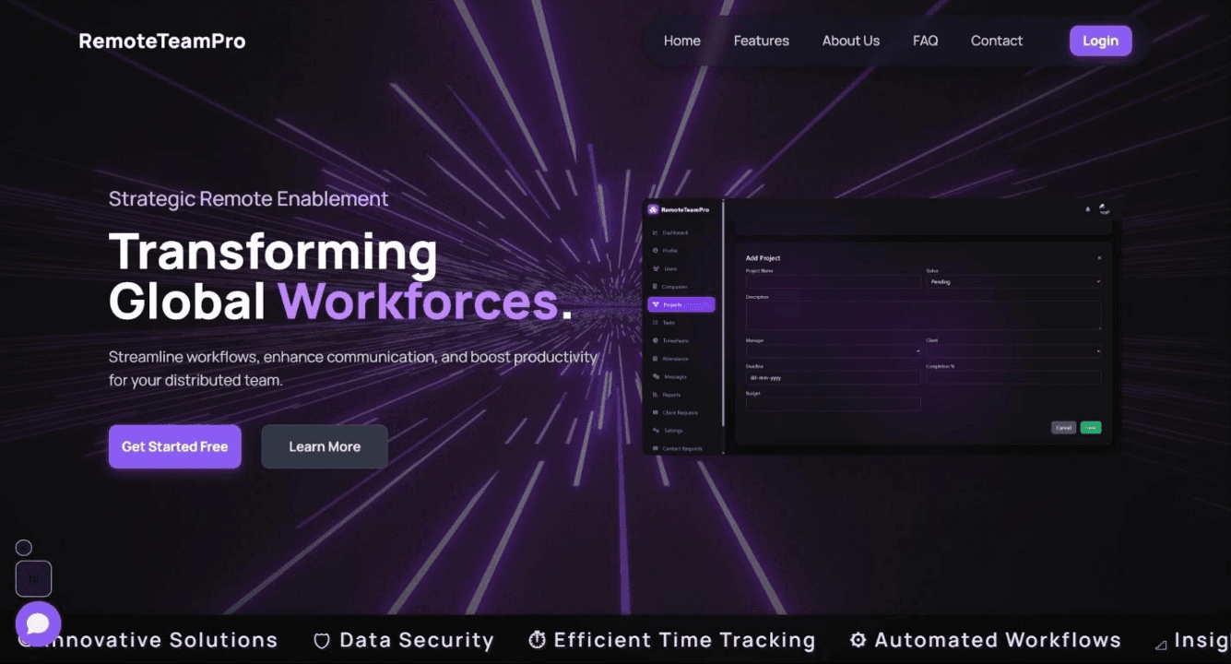Viewport: 1231px width, 664px height.
Task: Click the stopwatch icon beside Efficient Time Tracking
Action: point(537,640)
